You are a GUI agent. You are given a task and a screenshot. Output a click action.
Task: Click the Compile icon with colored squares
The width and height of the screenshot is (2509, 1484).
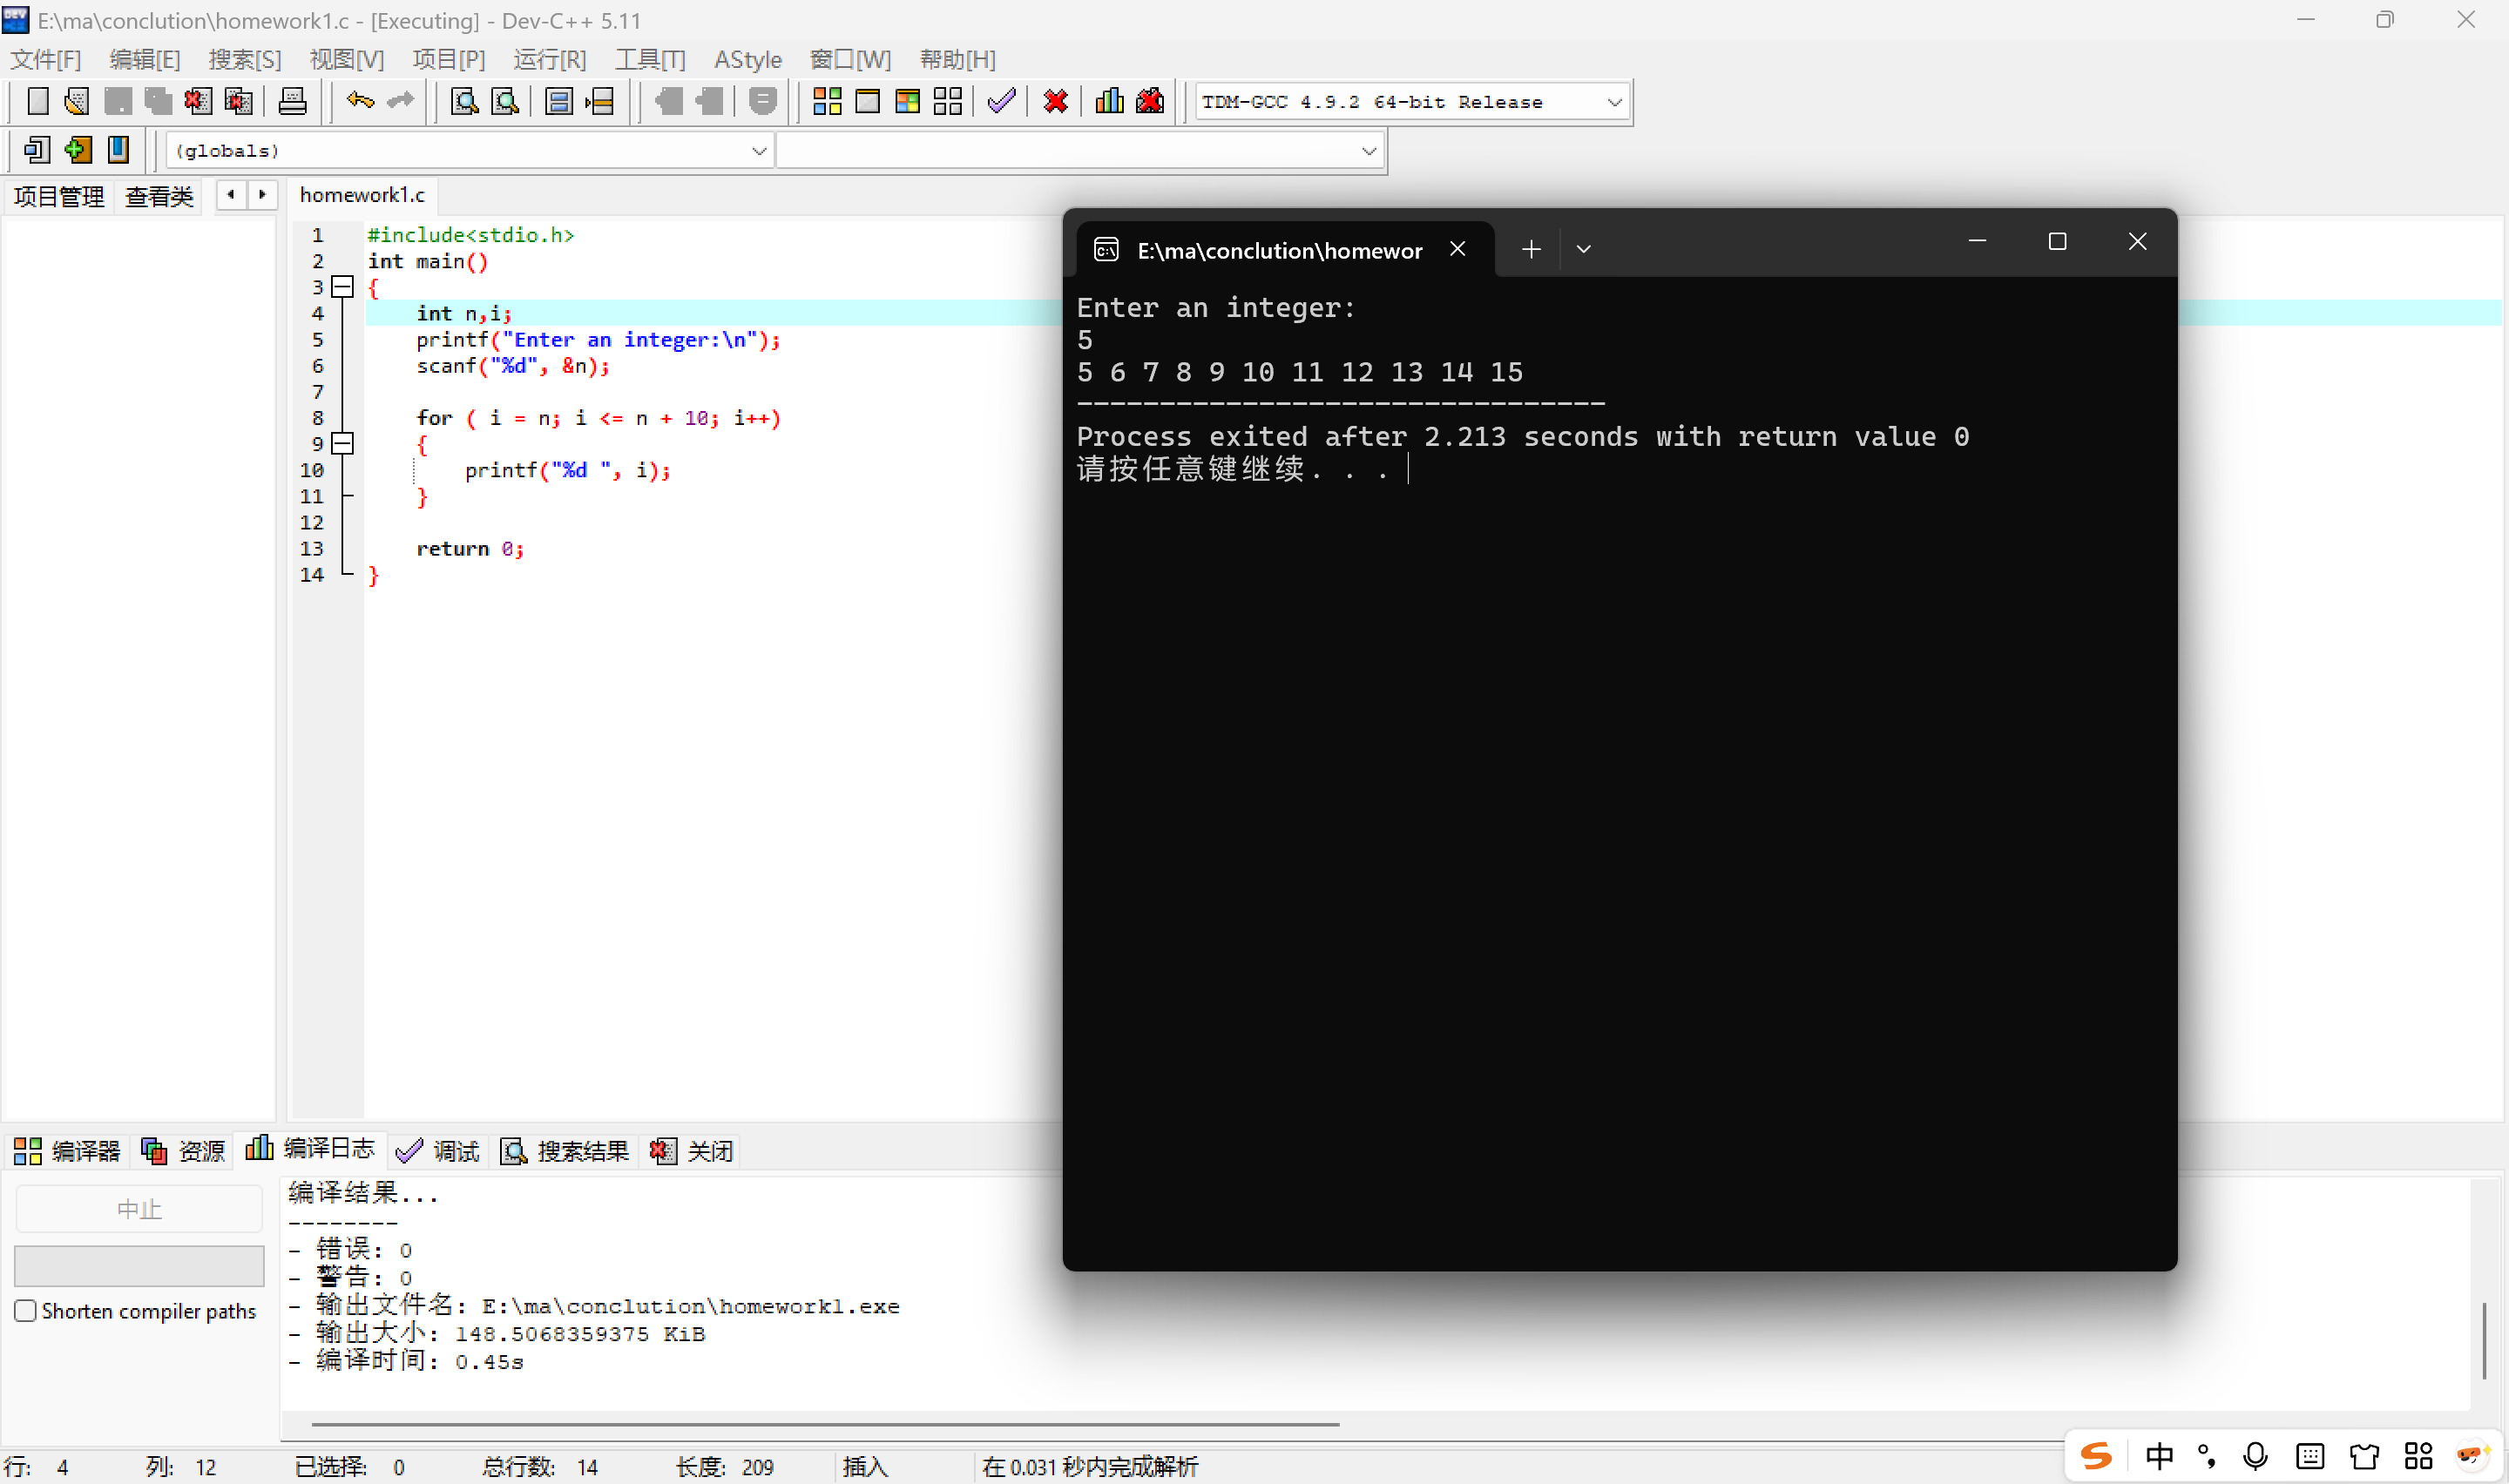pyautogui.click(x=827, y=101)
